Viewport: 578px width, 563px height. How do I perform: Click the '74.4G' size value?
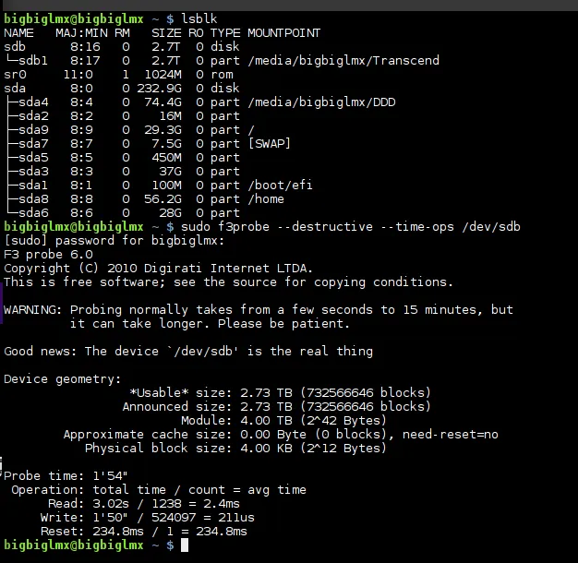[163, 102]
